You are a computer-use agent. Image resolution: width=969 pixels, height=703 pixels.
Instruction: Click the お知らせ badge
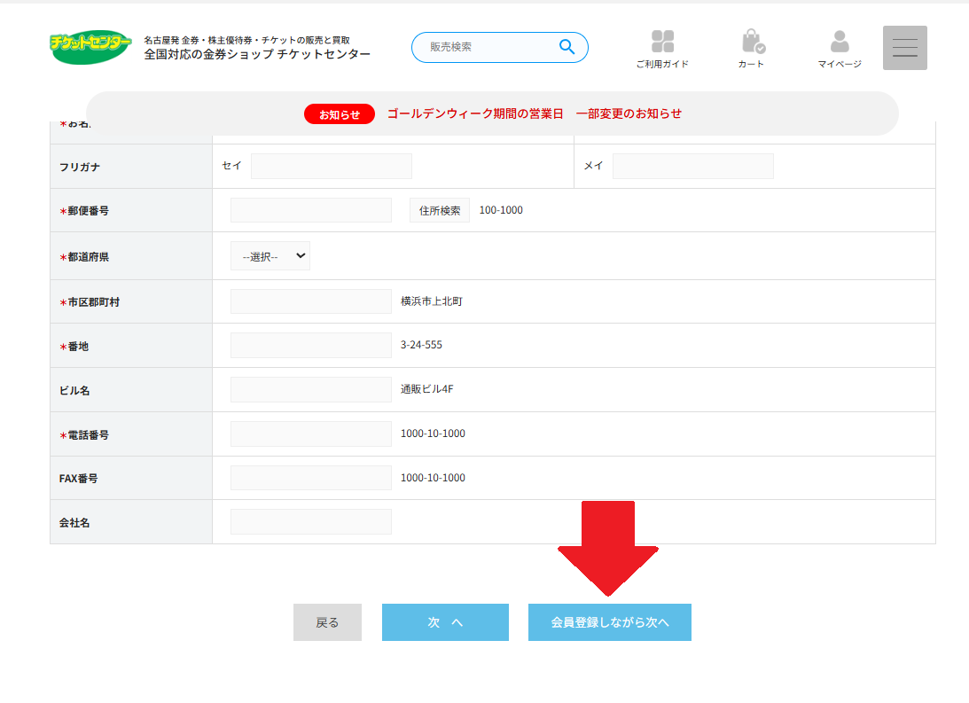(x=340, y=114)
